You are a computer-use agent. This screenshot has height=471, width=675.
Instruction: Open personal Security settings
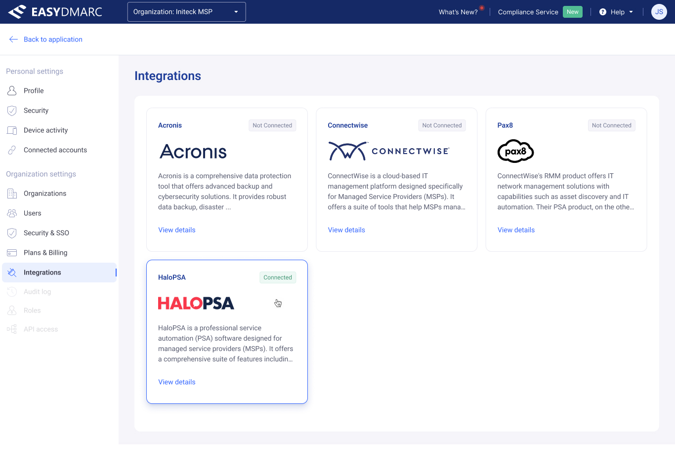pos(36,111)
